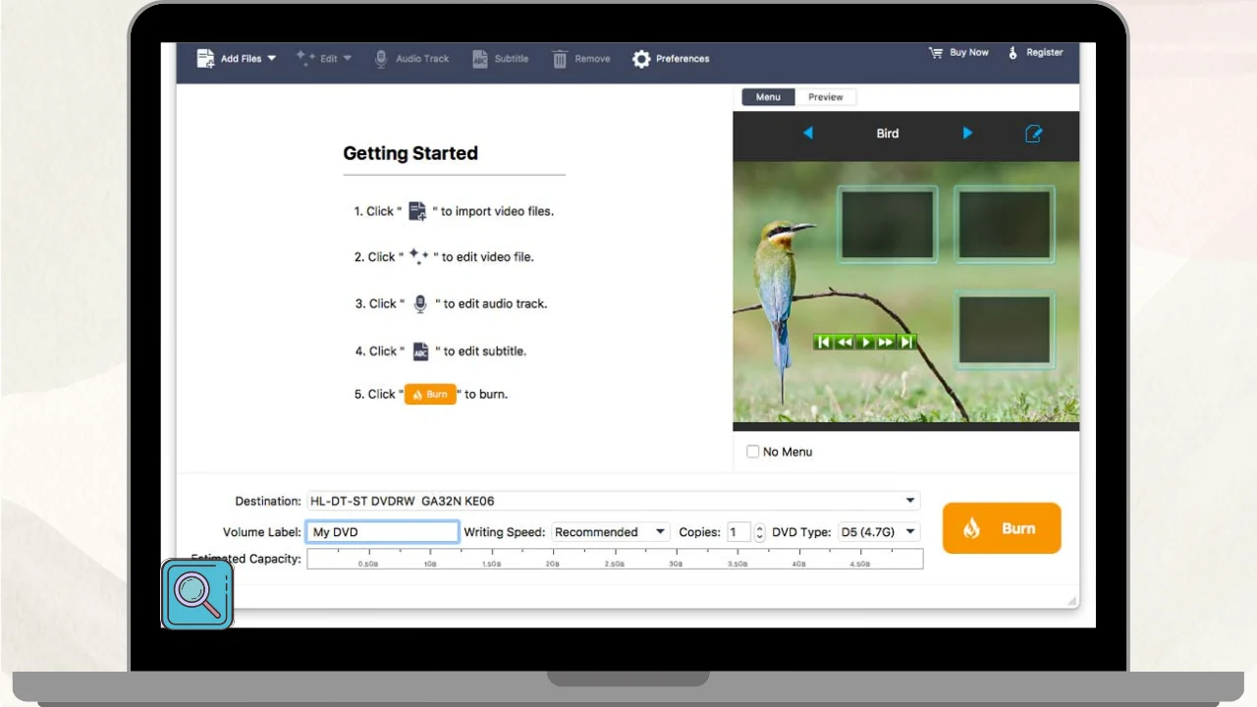Enable the No Menu checkbox
Viewport: 1257px width, 707px height.
click(753, 452)
